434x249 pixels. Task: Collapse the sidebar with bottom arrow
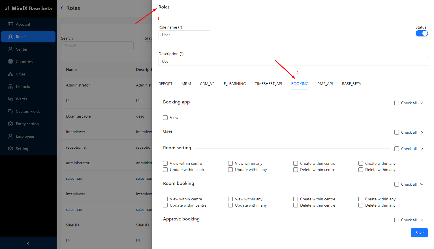(x=28, y=243)
